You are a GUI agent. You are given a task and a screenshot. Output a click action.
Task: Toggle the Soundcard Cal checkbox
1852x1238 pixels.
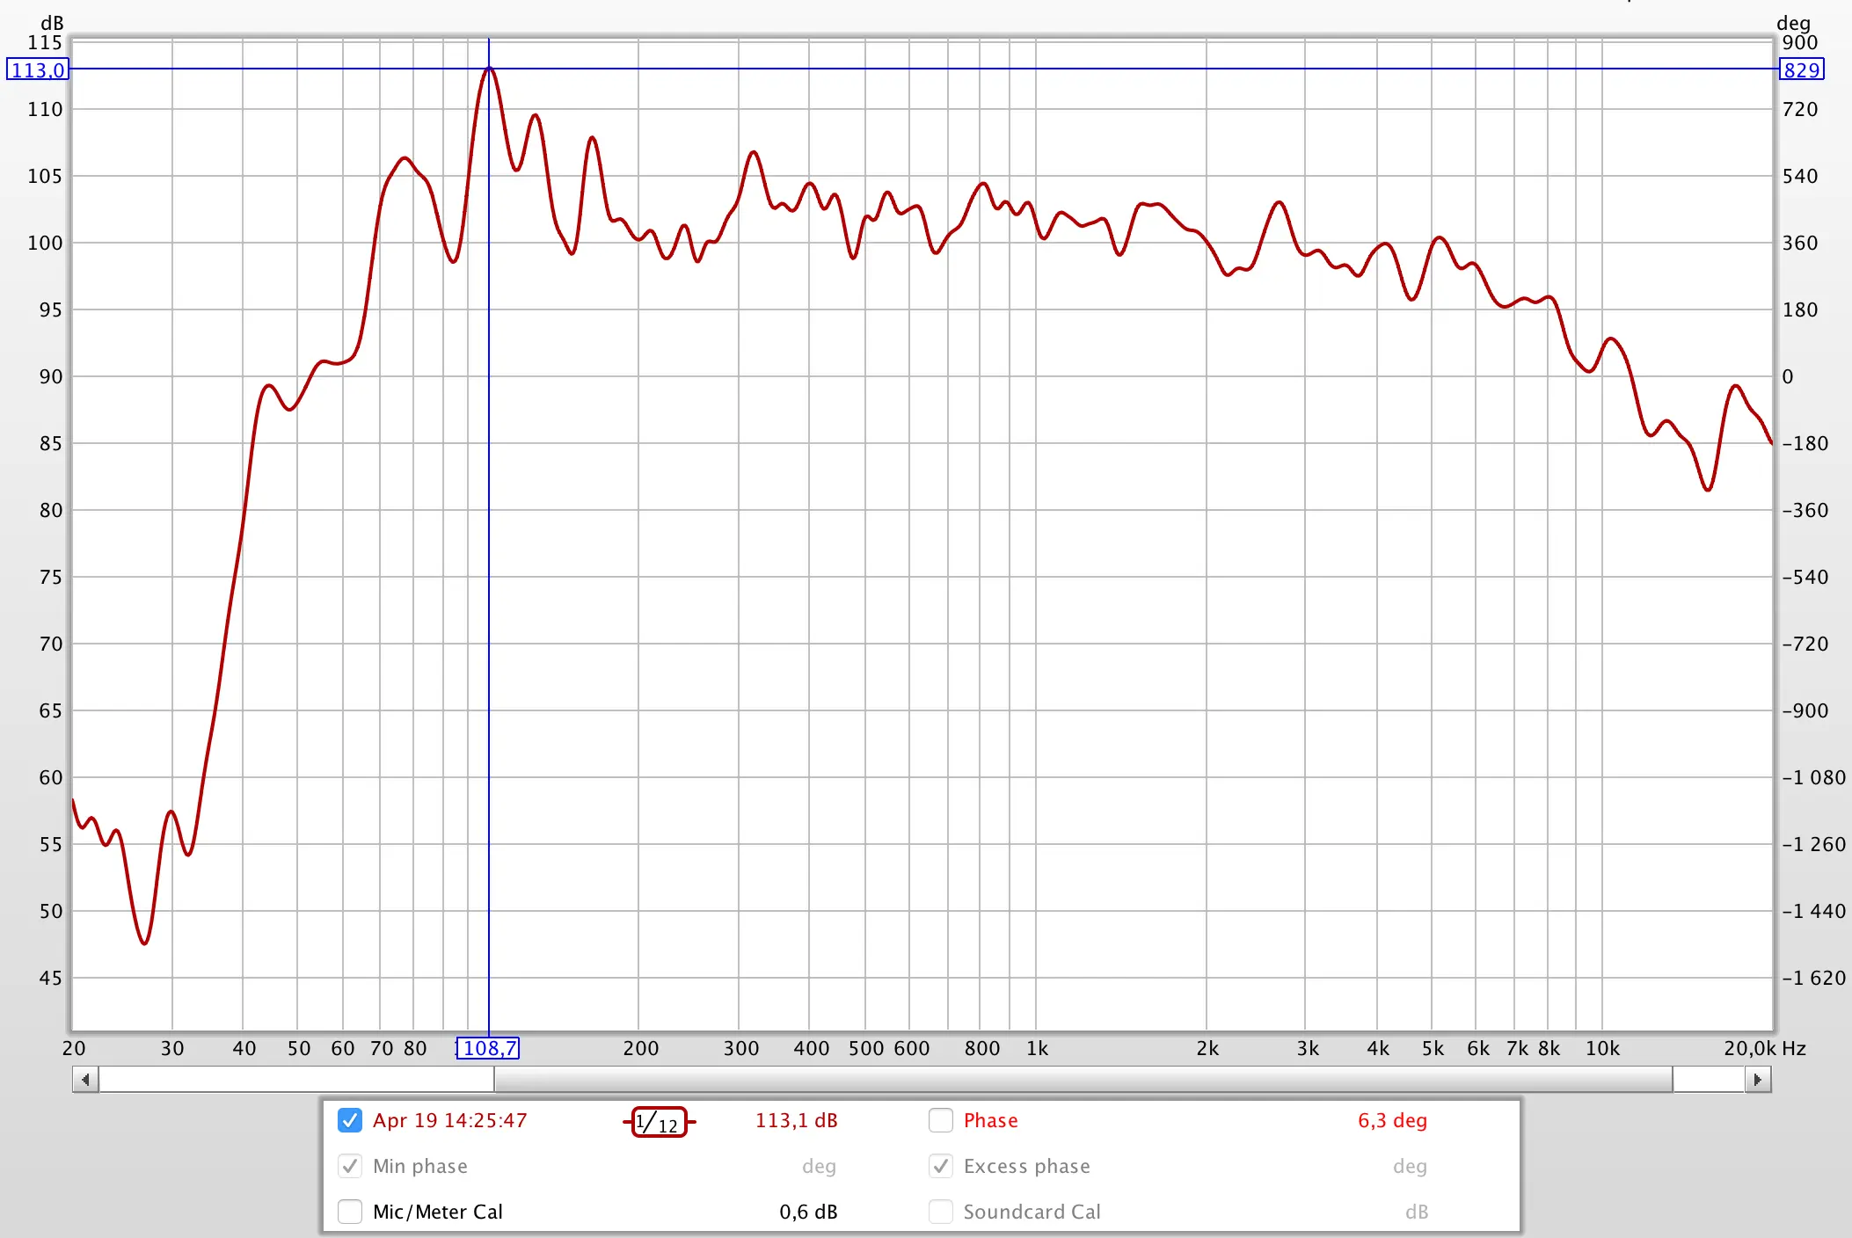click(941, 1212)
